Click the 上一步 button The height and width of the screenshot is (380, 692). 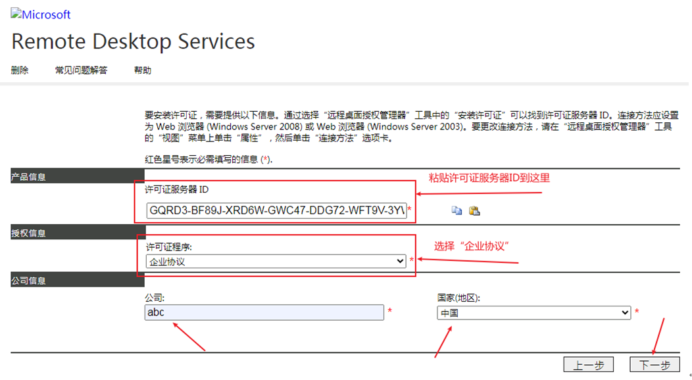point(588,365)
